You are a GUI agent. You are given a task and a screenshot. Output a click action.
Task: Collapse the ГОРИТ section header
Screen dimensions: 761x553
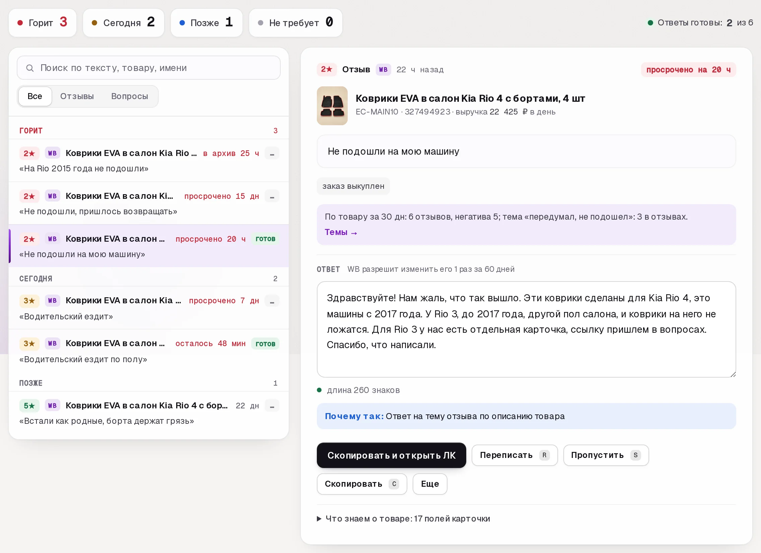[x=149, y=131]
